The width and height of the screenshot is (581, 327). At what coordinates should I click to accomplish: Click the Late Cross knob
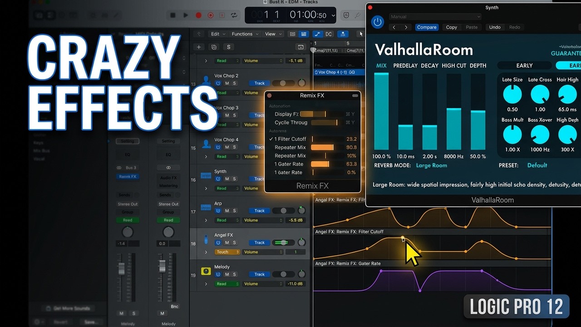[540, 94]
